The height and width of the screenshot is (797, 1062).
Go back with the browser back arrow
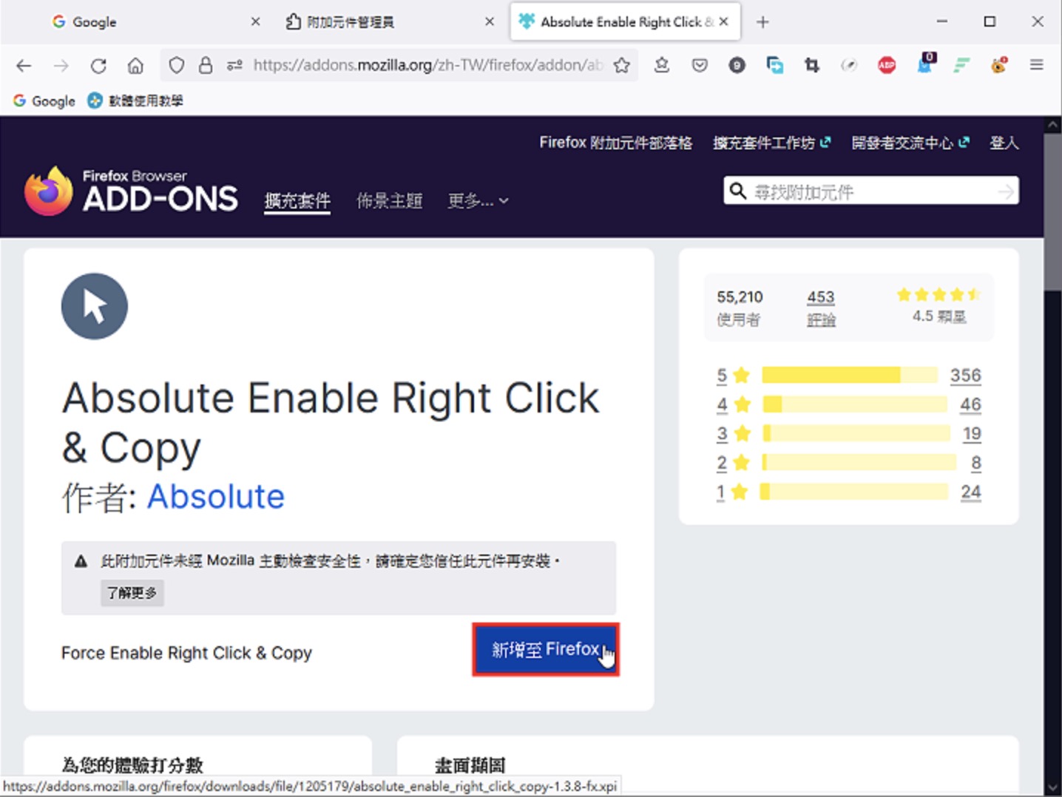point(24,66)
